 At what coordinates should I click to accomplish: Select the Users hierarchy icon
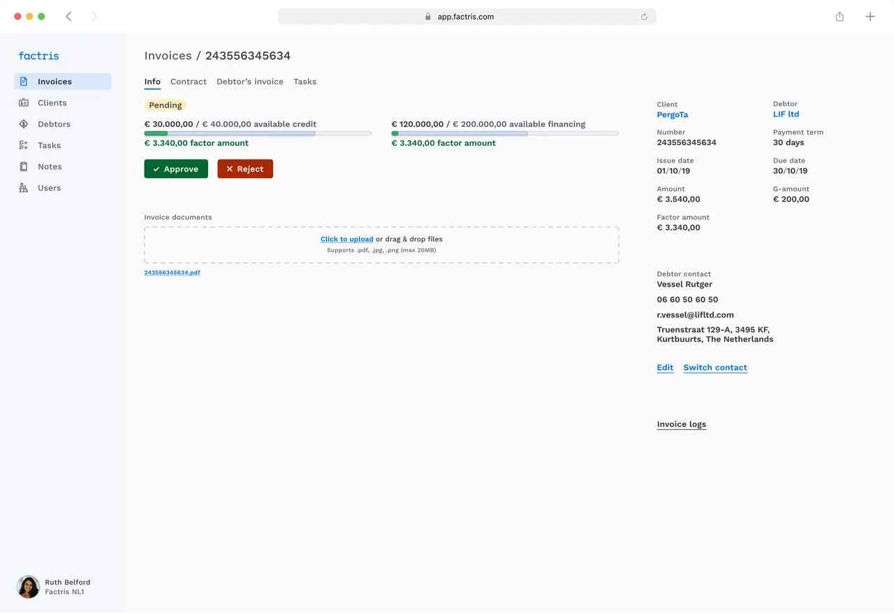click(x=24, y=188)
